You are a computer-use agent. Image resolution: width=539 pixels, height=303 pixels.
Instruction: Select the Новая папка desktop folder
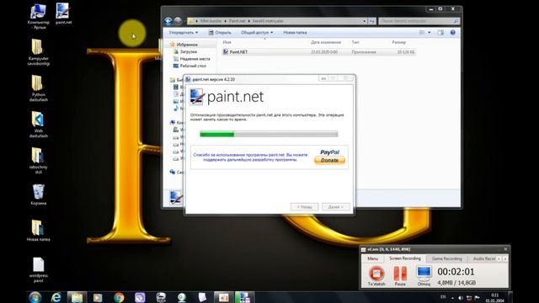point(38,231)
